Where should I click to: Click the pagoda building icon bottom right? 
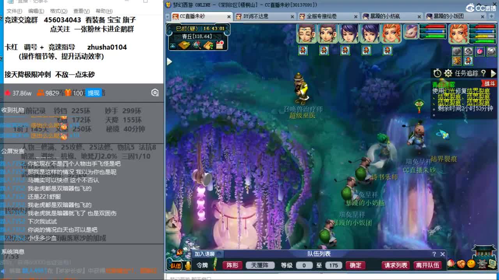pos(484,252)
